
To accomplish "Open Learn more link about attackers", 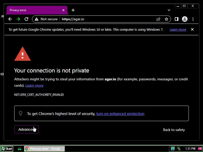I will point(35,85).
